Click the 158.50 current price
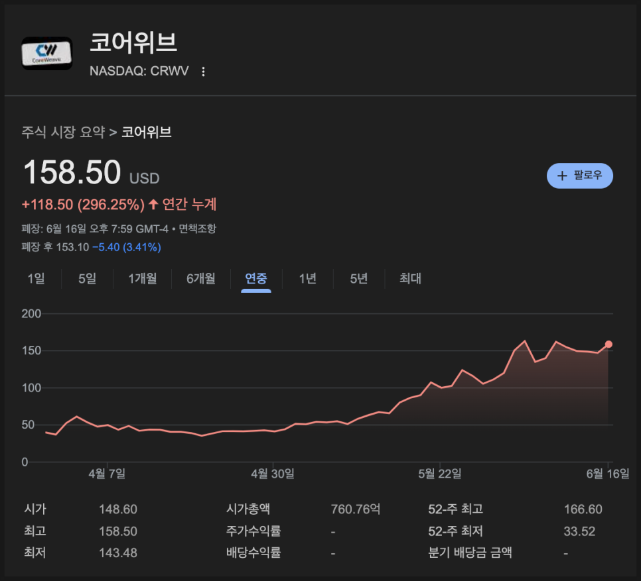 tap(72, 172)
